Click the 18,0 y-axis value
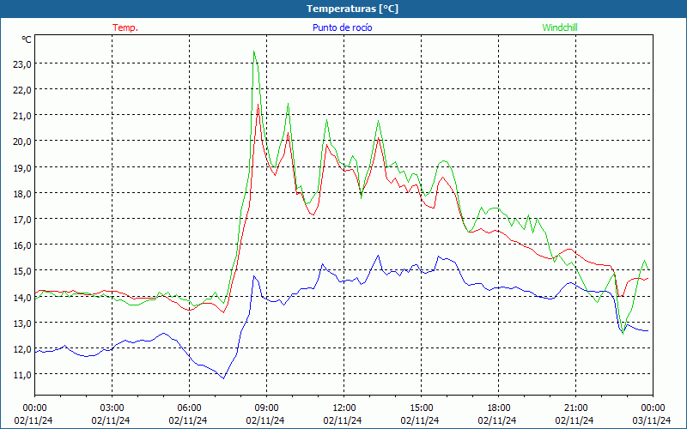The width and height of the screenshot is (687, 429). pos(21,194)
